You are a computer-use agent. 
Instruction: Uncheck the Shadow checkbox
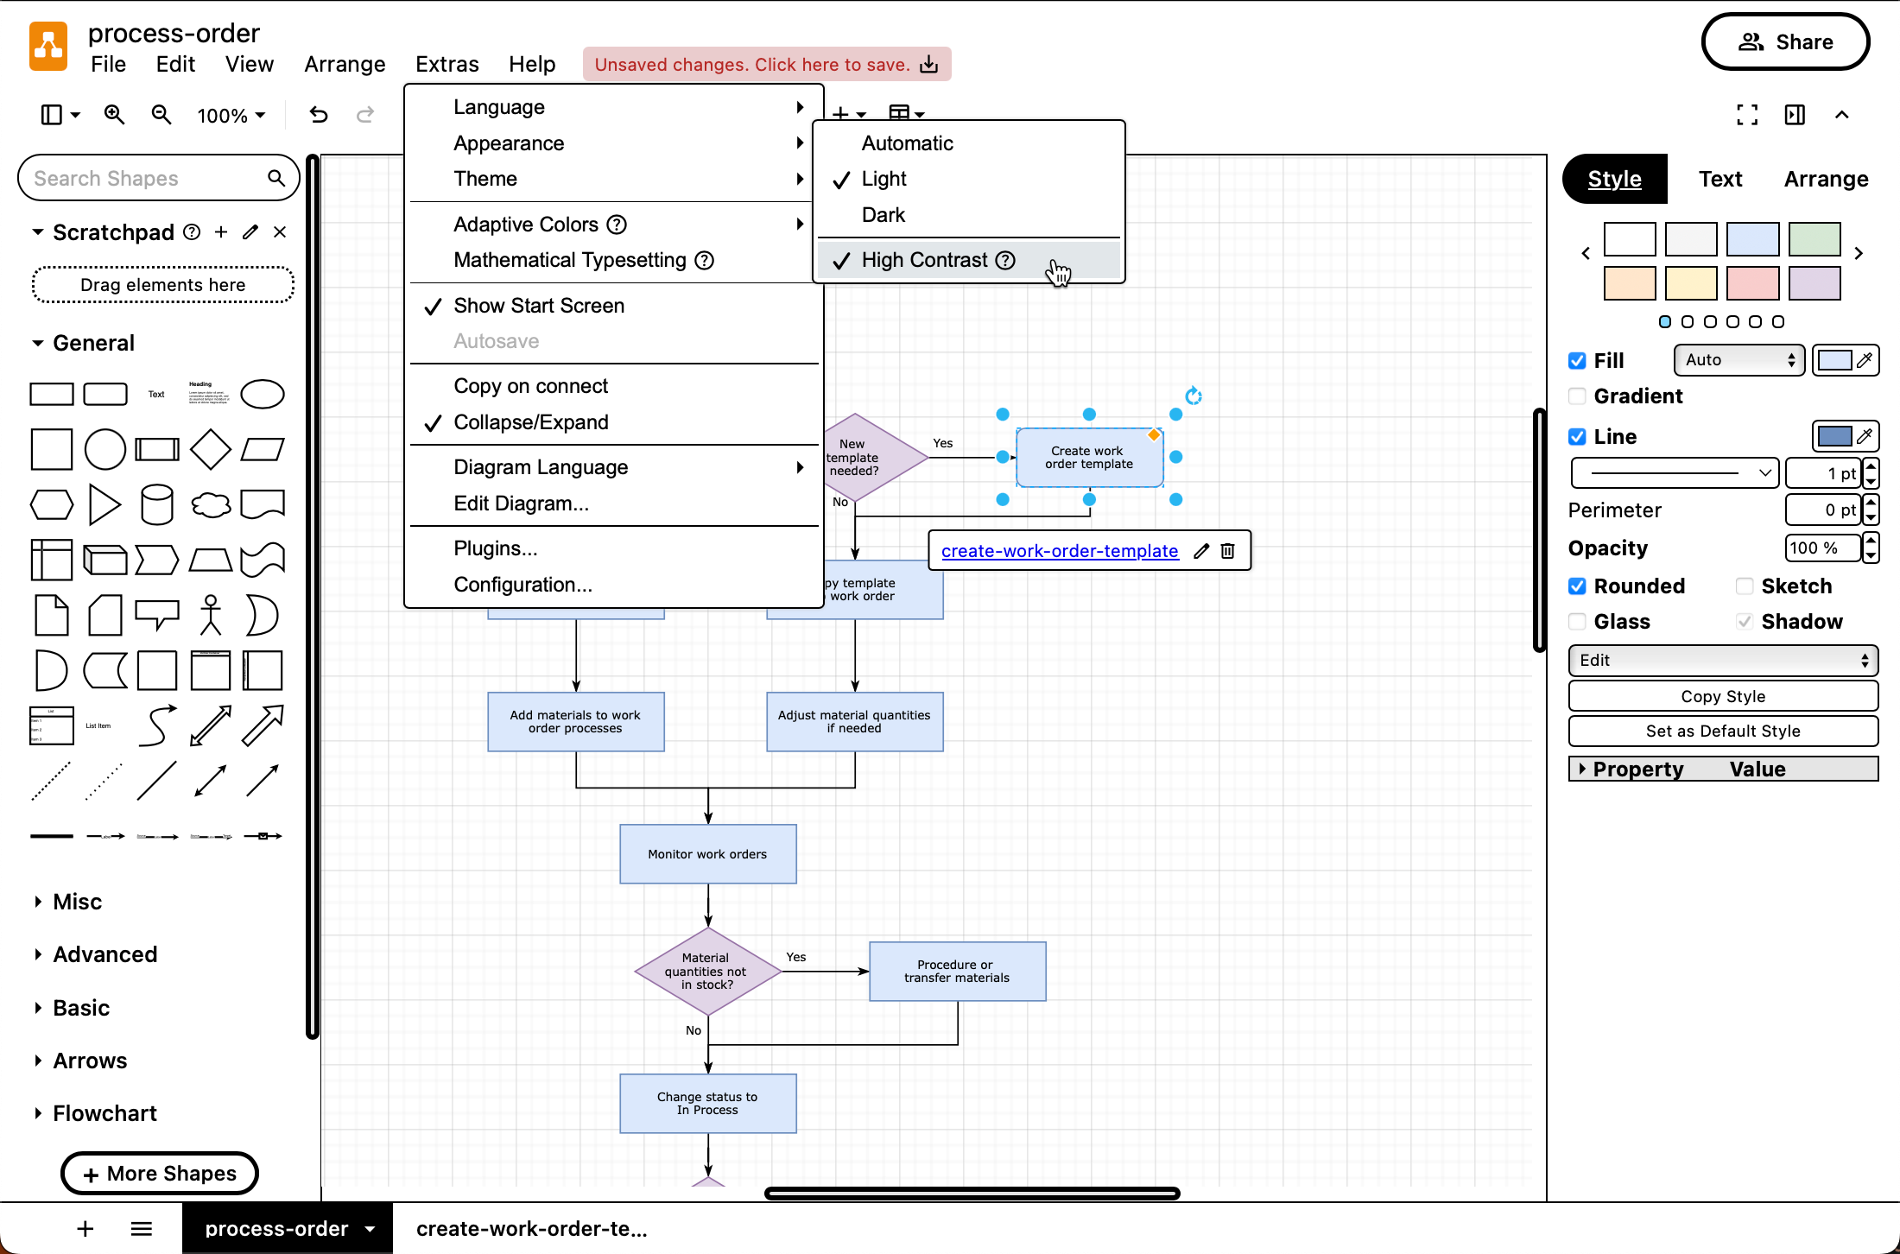[x=1745, y=621]
